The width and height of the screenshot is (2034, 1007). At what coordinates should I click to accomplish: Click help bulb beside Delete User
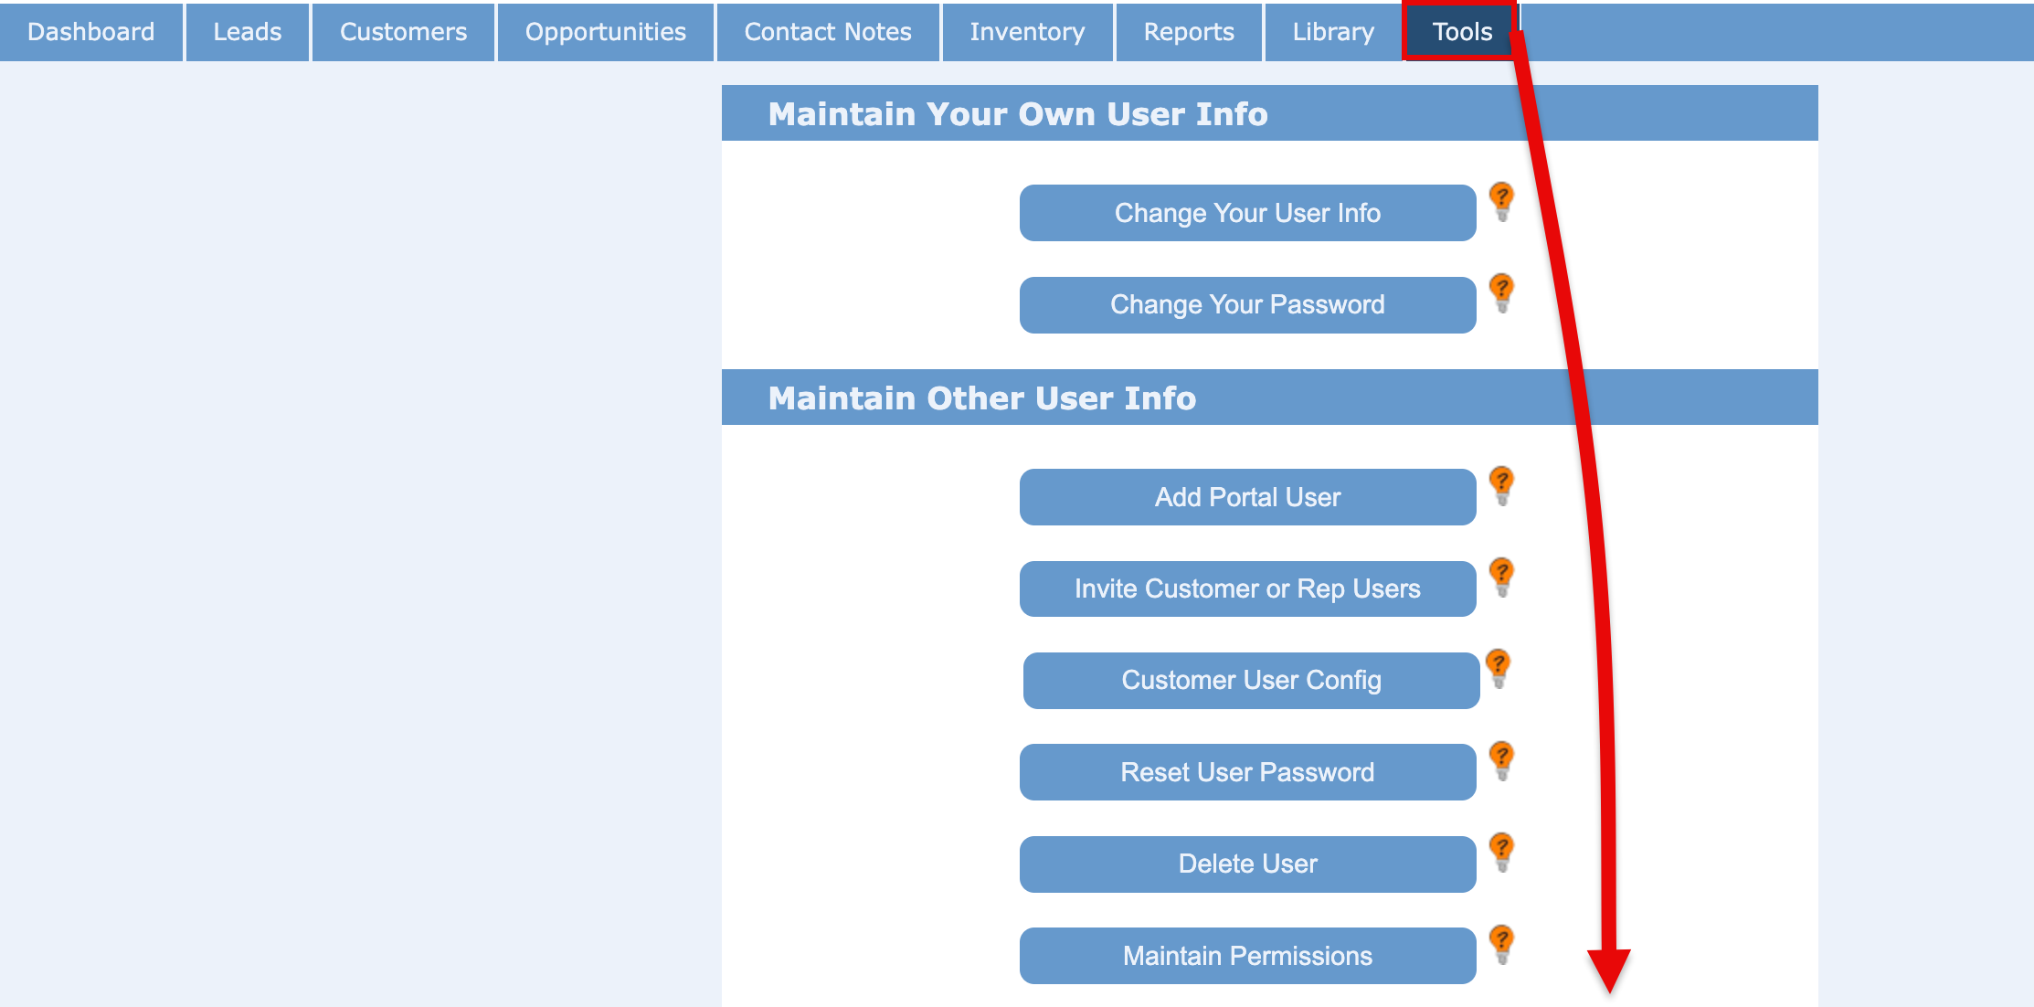1501,852
